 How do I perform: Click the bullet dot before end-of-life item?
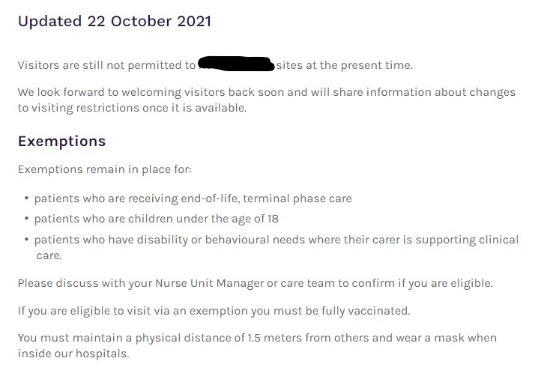26,198
